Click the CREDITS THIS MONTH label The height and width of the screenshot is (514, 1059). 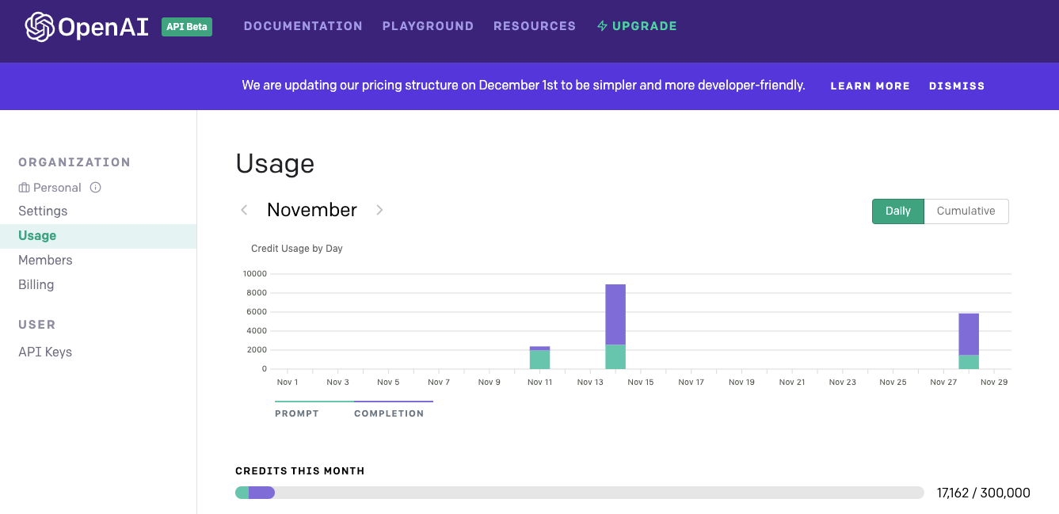[300, 470]
